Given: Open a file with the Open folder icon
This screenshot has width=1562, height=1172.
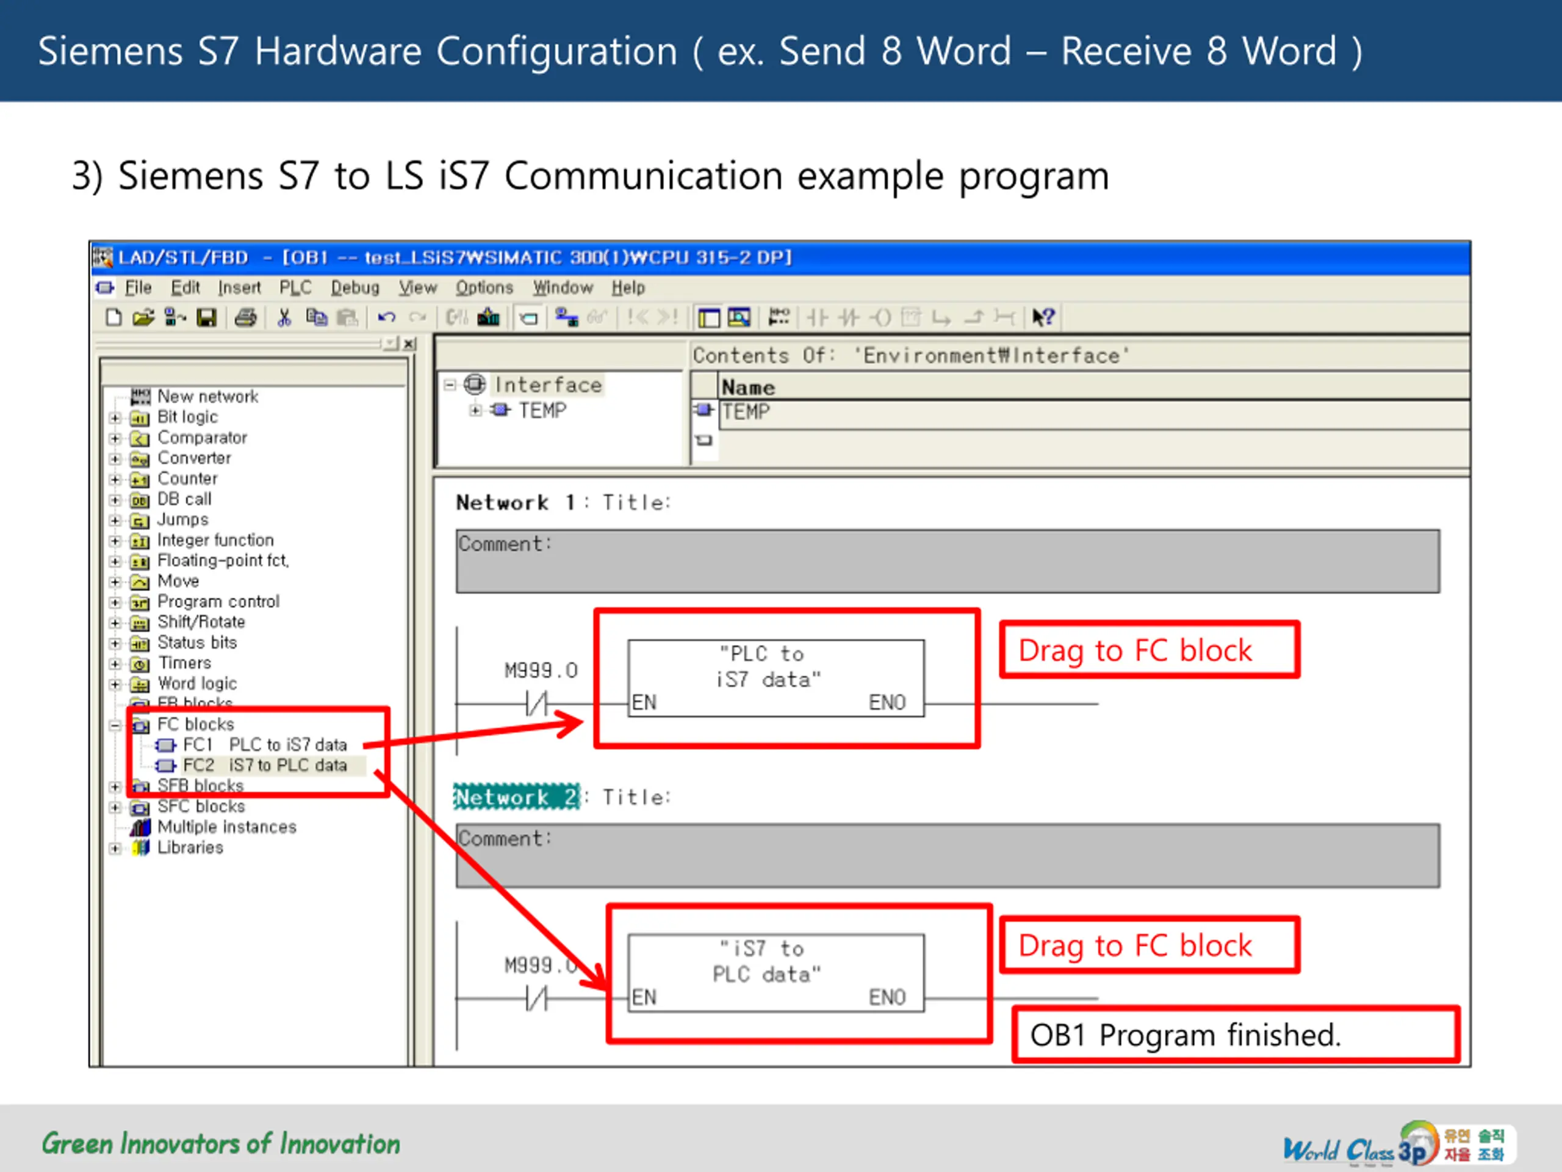Looking at the screenshot, I should click(143, 318).
